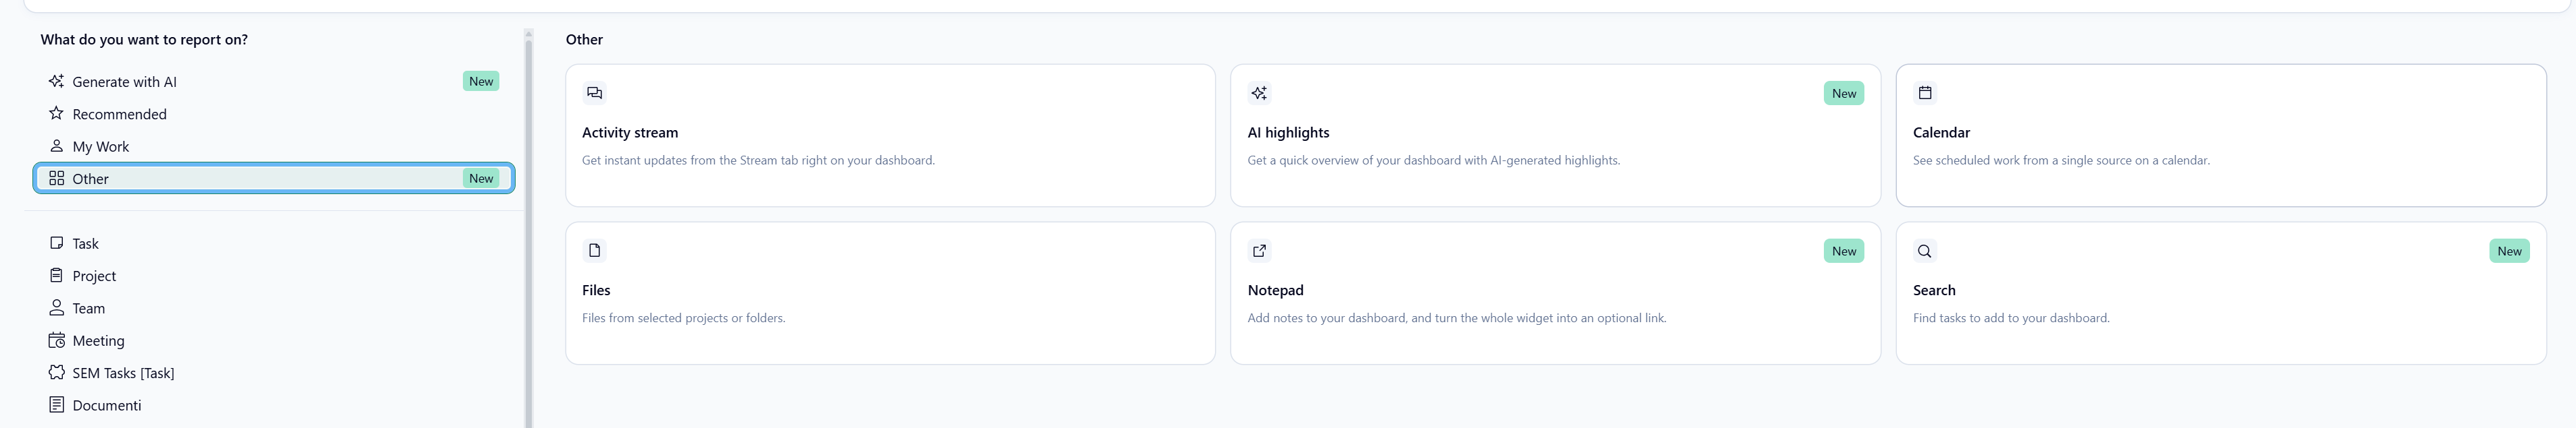Click the category list vertical scrollbar
This screenshot has height=428, width=2576.
528,229
